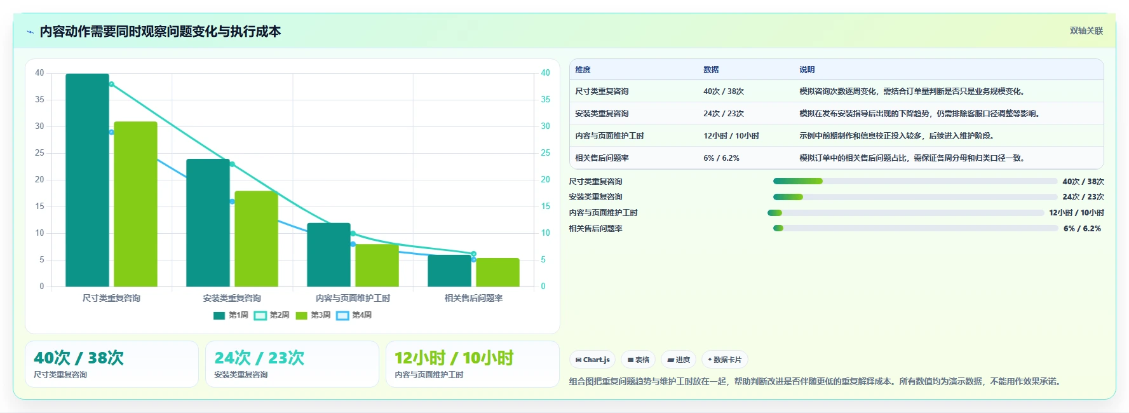Click the 表格 tag chip

coord(638,360)
